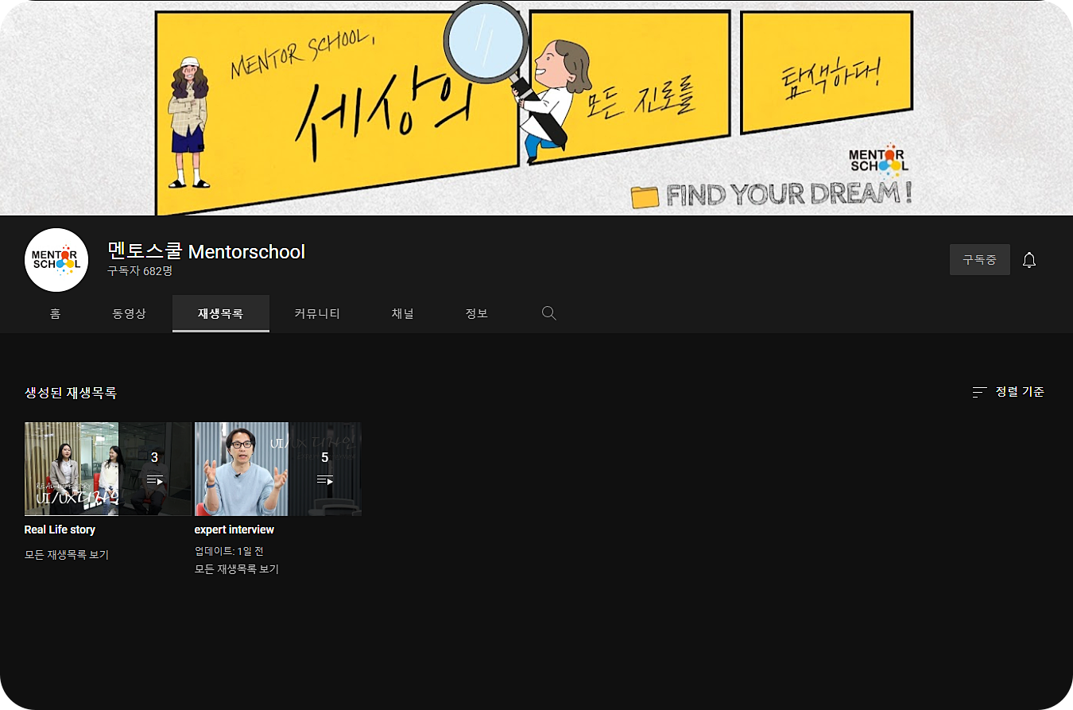Click the sort lines icon beside 정렬 기준
This screenshot has width=1073, height=710.
(x=980, y=392)
